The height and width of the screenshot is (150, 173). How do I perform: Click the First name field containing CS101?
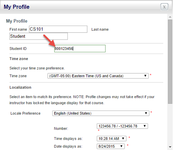click(x=58, y=29)
